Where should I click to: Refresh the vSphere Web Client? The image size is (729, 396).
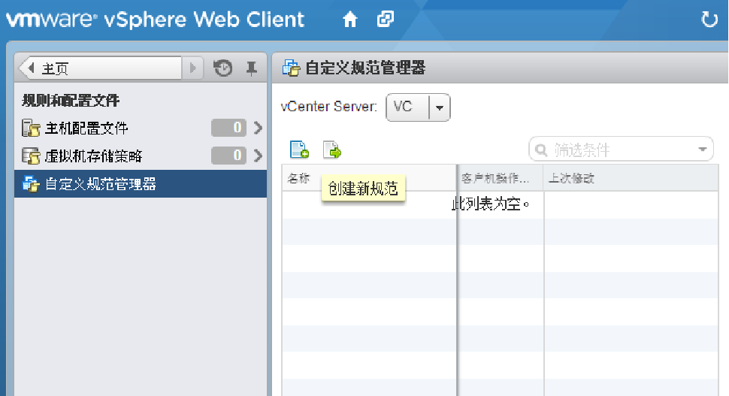pyautogui.click(x=709, y=20)
